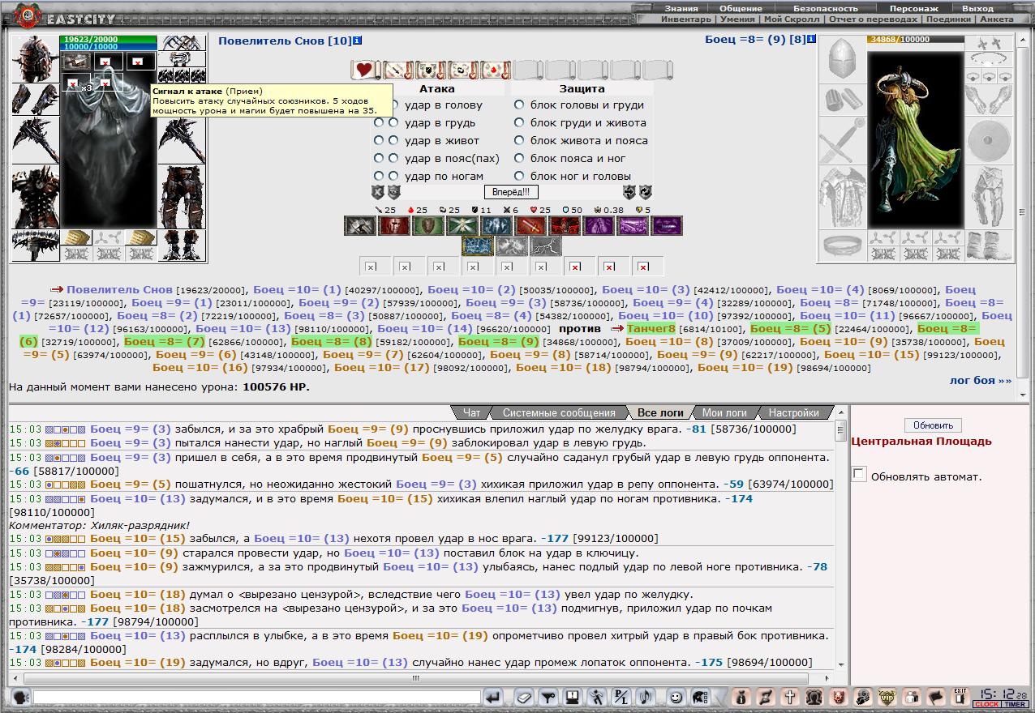1035x713 pixels.
Task: Select блок головы и груди defense option
Action: [519, 105]
